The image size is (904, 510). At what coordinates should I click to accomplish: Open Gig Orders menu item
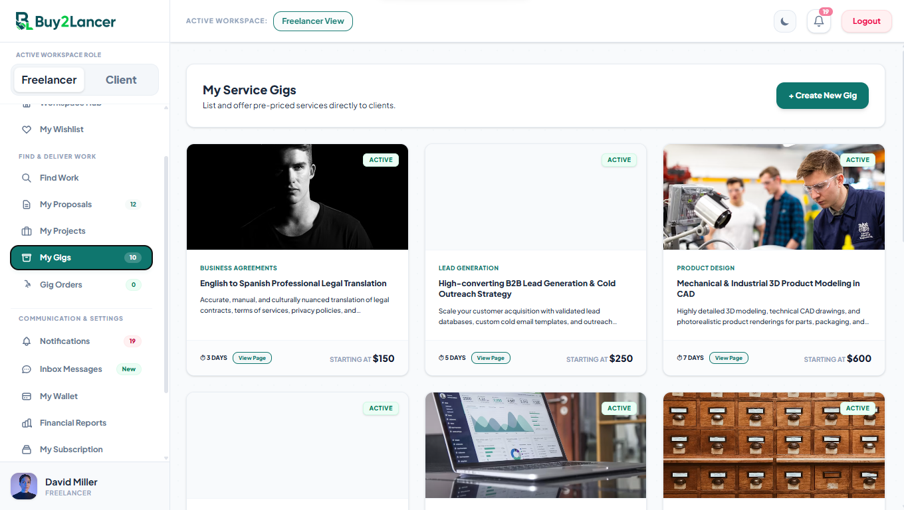click(x=81, y=285)
